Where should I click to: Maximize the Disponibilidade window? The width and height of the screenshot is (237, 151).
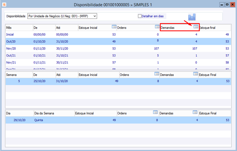click(x=227, y=5)
